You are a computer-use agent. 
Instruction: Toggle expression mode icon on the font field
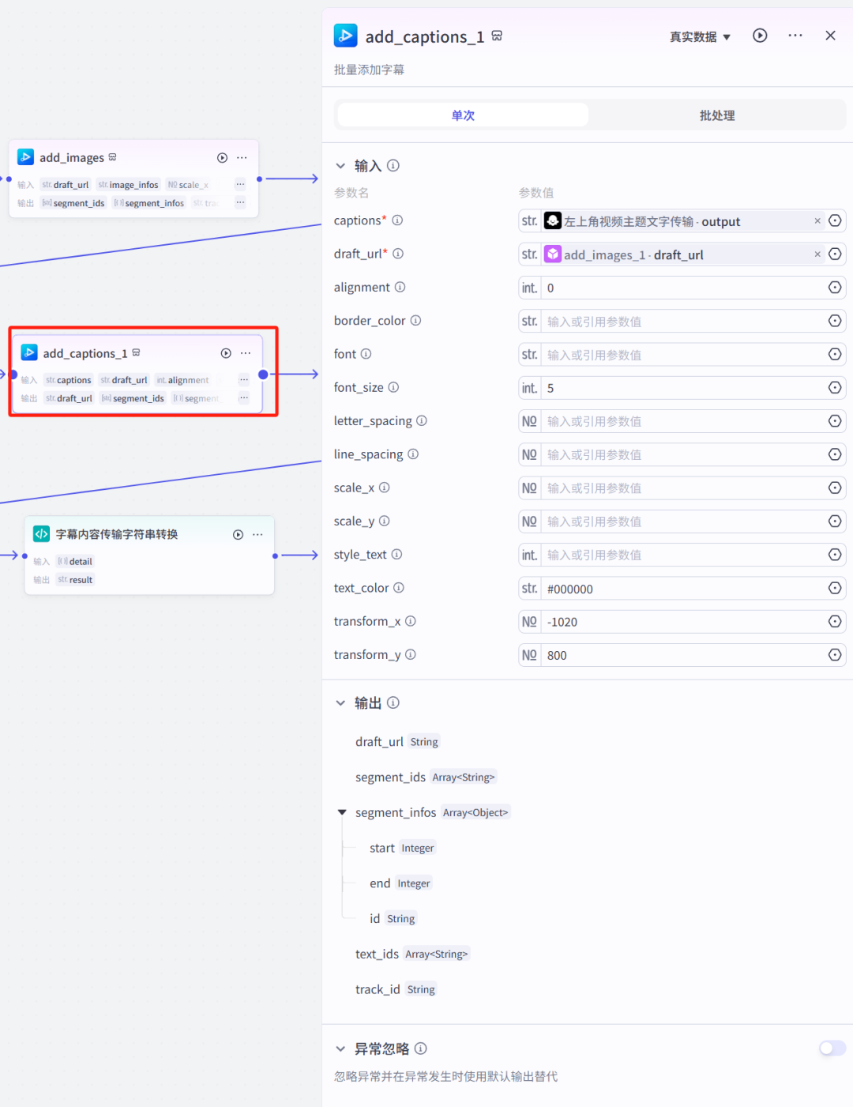[x=835, y=354]
